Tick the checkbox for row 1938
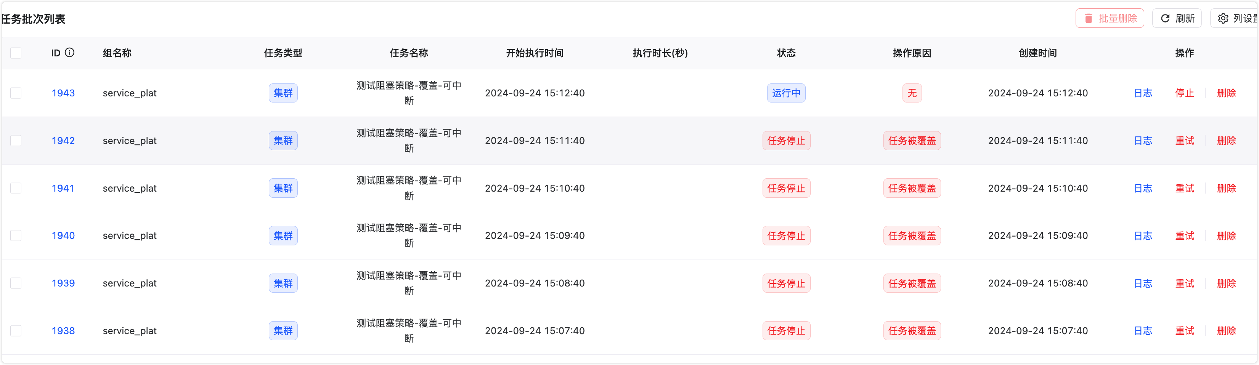1259x365 pixels. point(16,331)
